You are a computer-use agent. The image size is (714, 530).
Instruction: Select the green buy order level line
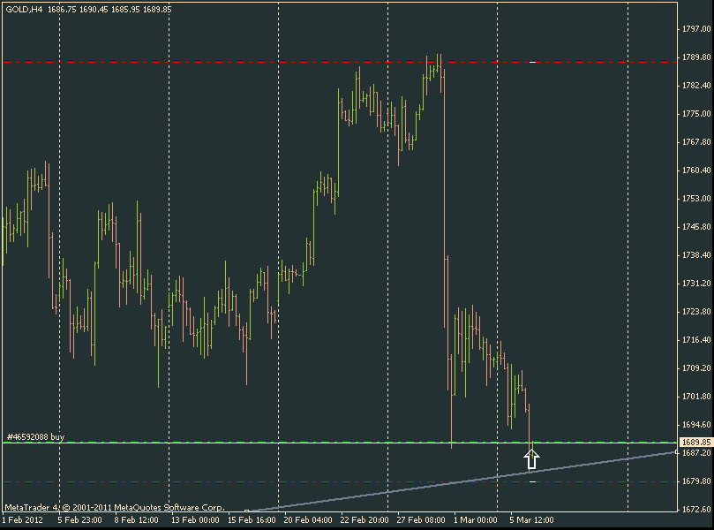click(x=340, y=442)
